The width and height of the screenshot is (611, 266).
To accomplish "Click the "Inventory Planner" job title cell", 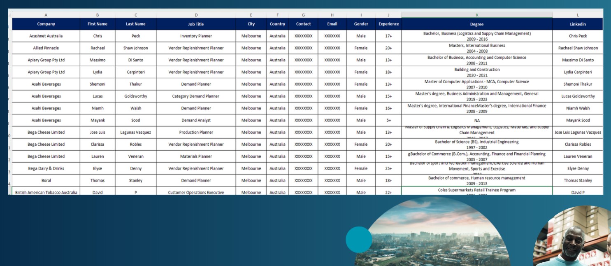I will coord(196,36).
